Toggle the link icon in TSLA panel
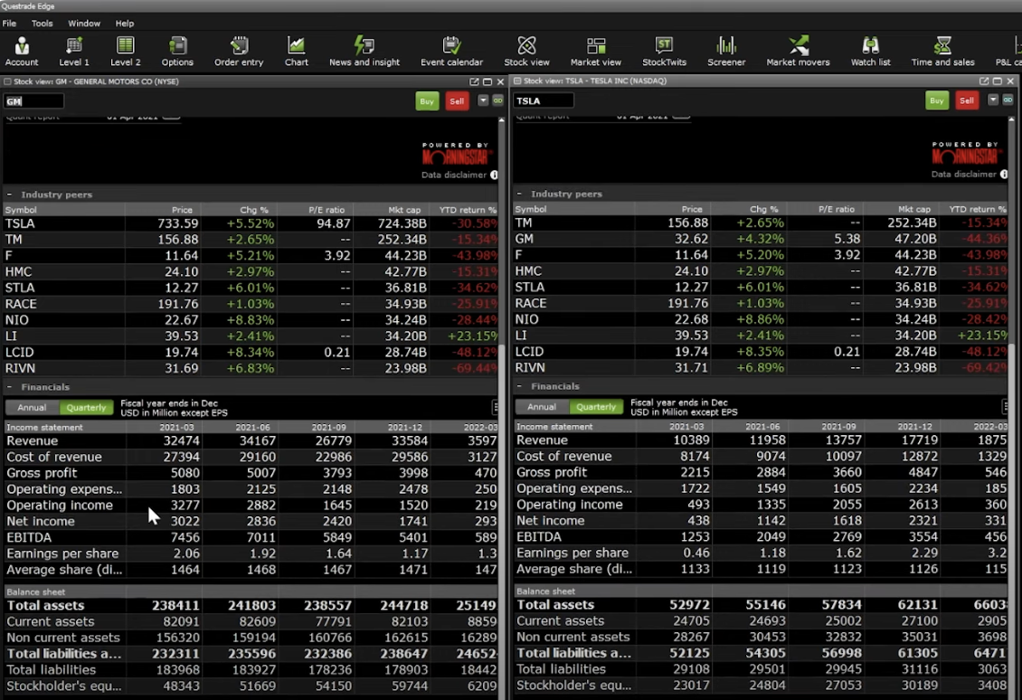The height and width of the screenshot is (700, 1022). pyautogui.click(x=1008, y=100)
